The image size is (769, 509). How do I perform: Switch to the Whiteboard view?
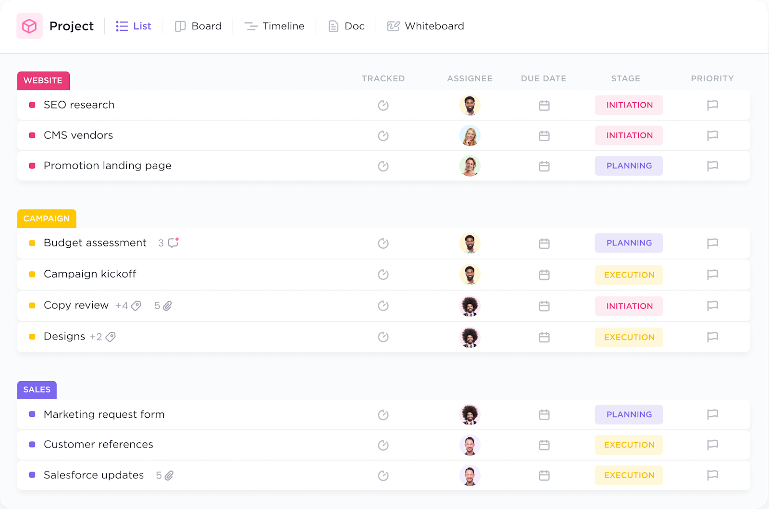425,26
